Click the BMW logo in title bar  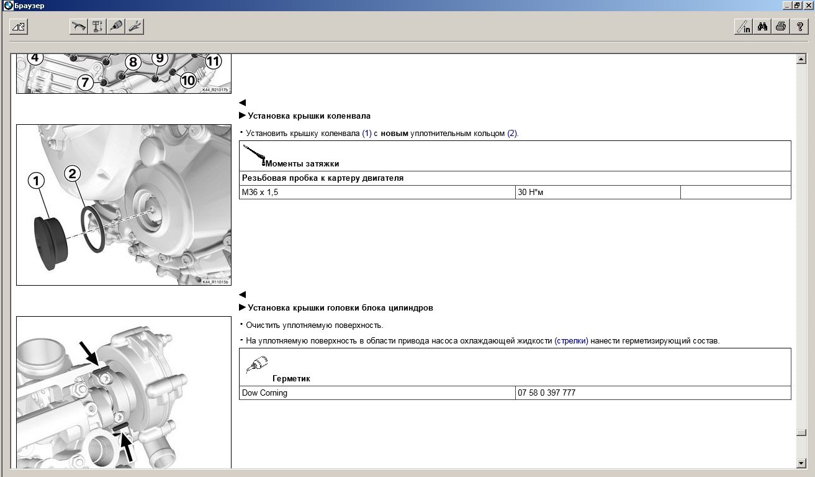click(x=7, y=5)
